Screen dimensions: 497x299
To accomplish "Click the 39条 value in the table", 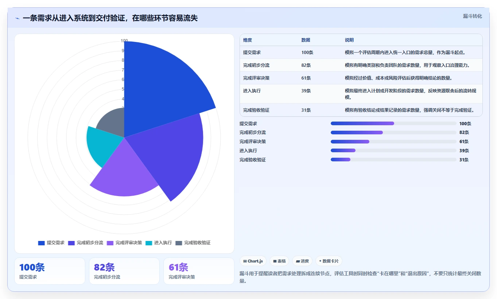I will (306, 91).
